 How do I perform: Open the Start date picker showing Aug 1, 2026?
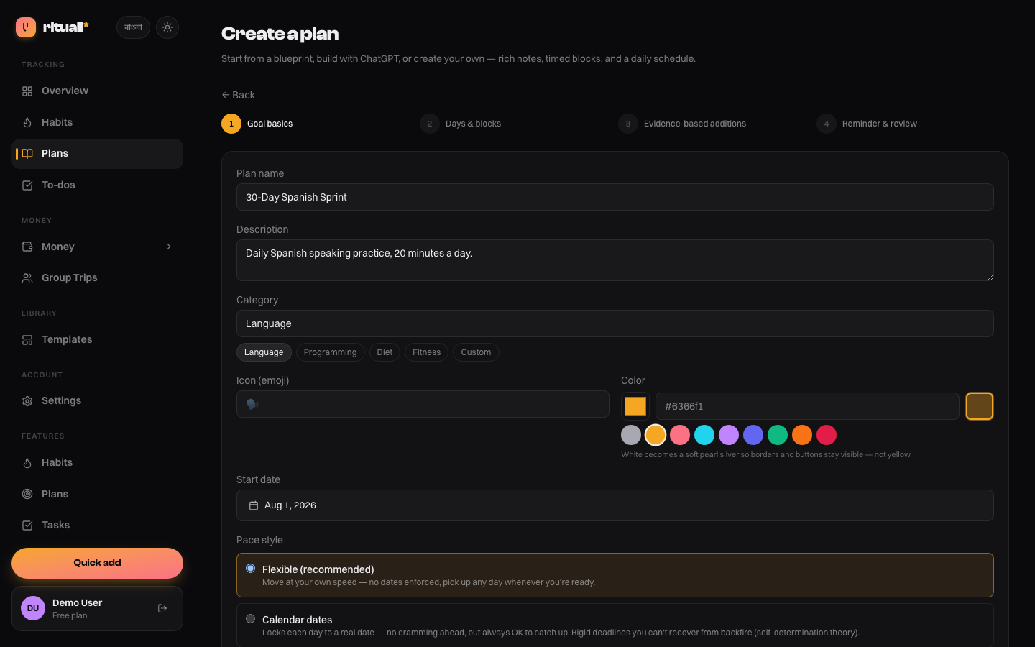(x=615, y=505)
